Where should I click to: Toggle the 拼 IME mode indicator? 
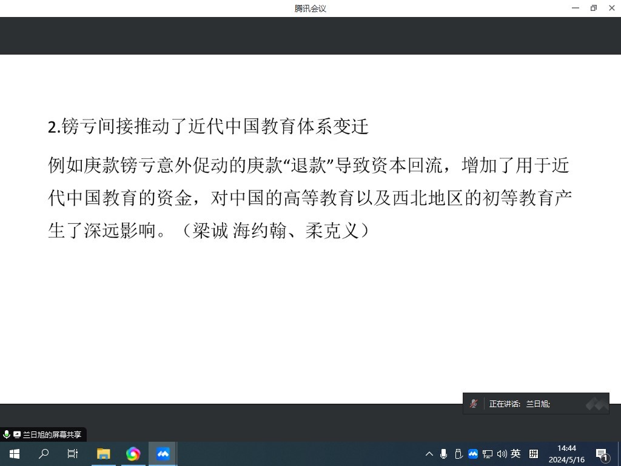534,454
